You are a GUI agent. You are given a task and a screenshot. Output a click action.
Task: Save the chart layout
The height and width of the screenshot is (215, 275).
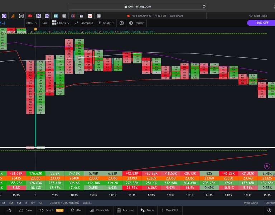click(26, 210)
